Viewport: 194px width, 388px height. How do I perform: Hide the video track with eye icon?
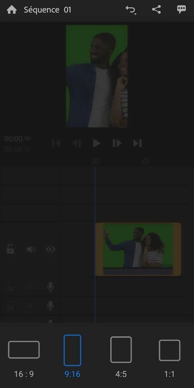tap(50, 250)
